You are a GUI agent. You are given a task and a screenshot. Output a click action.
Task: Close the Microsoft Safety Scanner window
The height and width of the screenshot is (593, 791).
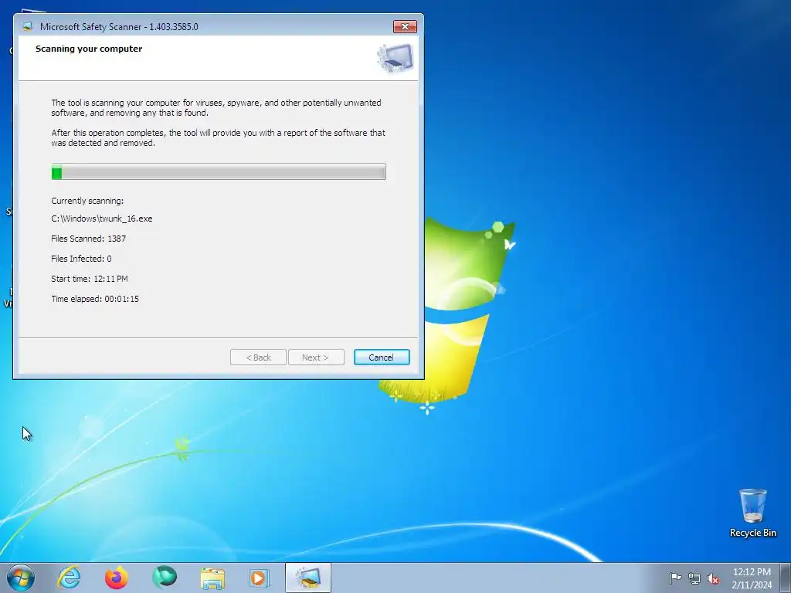point(405,27)
